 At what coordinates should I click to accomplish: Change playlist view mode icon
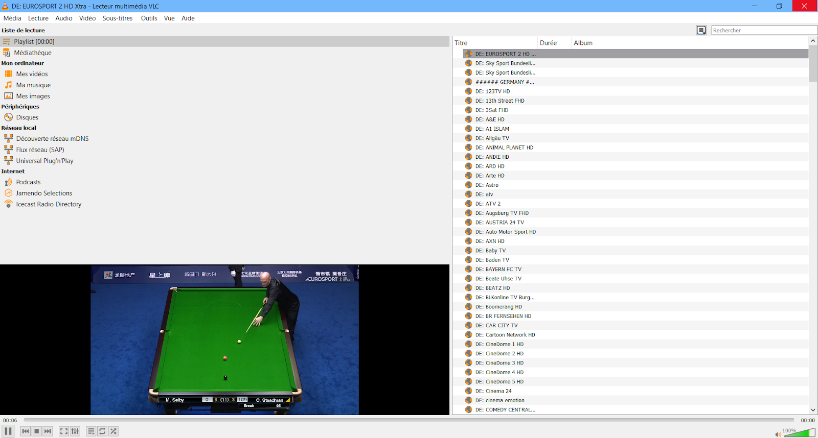[x=701, y=31]
